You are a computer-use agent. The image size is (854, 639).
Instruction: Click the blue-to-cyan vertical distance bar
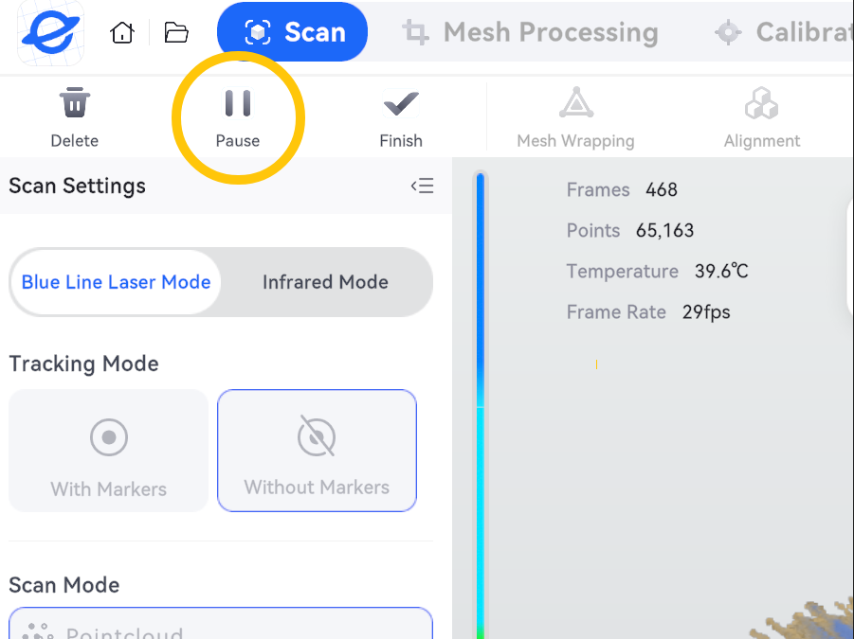point(481,405)
